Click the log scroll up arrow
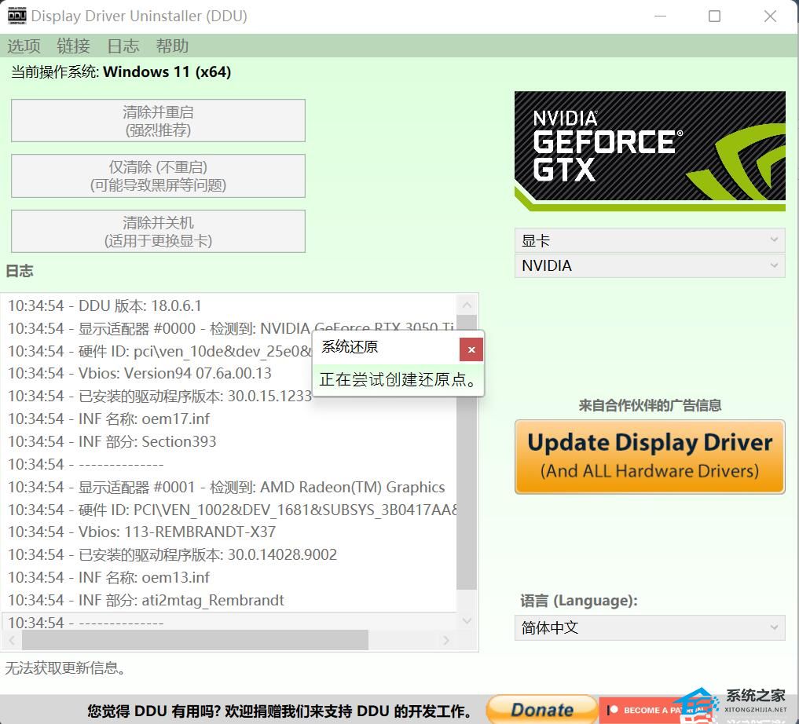 467,305
